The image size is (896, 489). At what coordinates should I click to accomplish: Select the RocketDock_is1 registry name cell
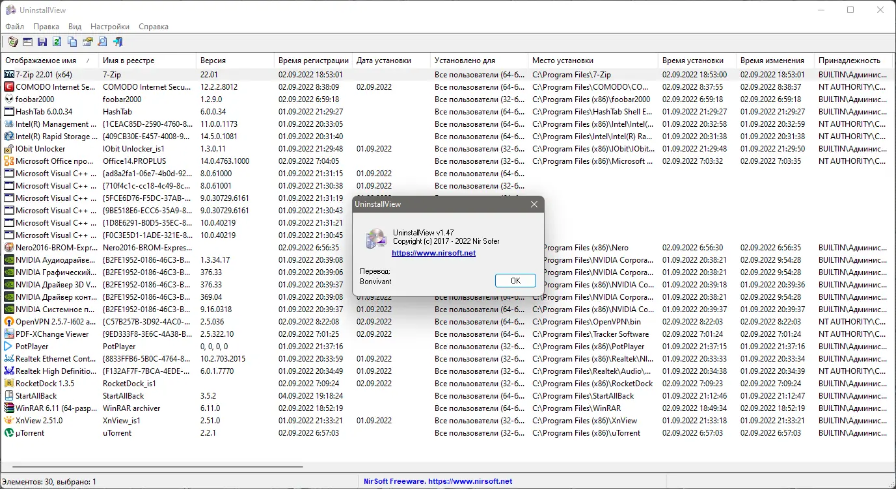(x=129, y=384)
